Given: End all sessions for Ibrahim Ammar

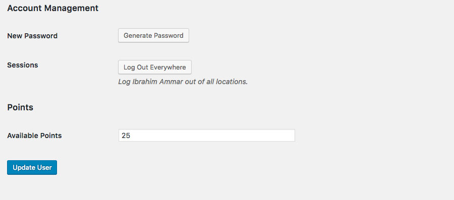Looking at the screenshot, I should [x=155, y=68].
